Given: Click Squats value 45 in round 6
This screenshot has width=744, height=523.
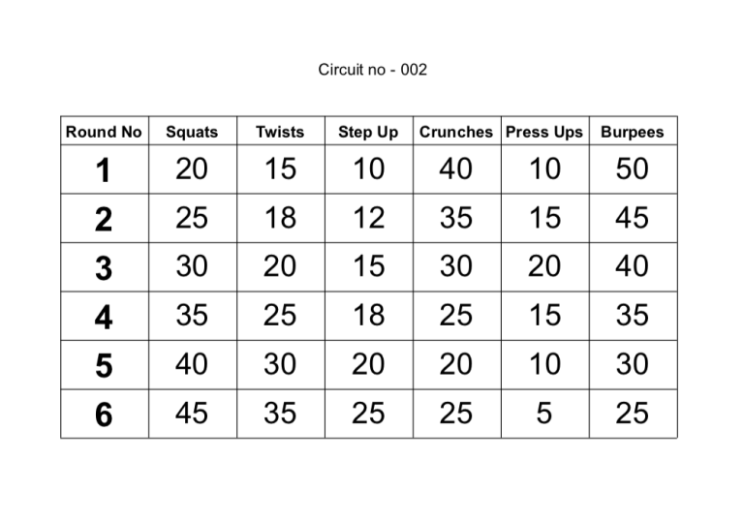Looking at the screenshot, I should tap(192, 413).
